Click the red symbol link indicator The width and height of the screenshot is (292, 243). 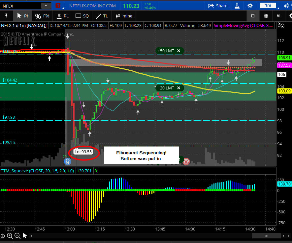tap(59, 6)
